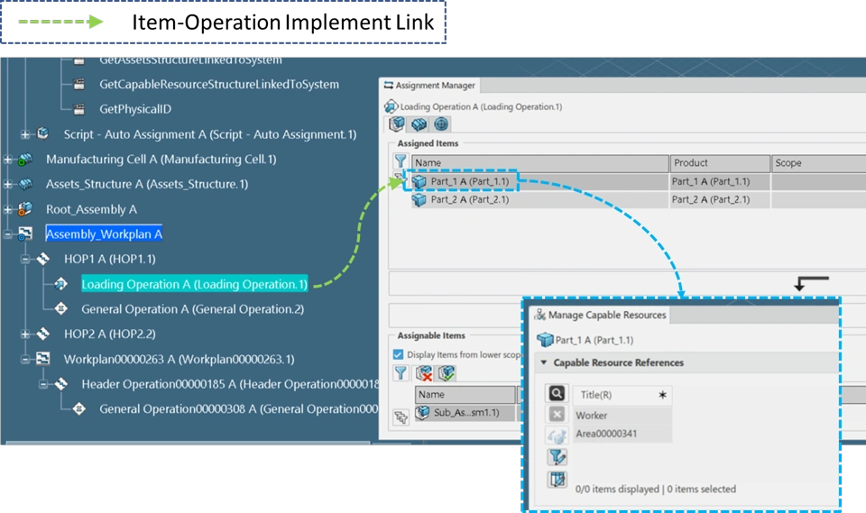
Task: Select the Area00000341 resource row
Action: tap(622, 434)
